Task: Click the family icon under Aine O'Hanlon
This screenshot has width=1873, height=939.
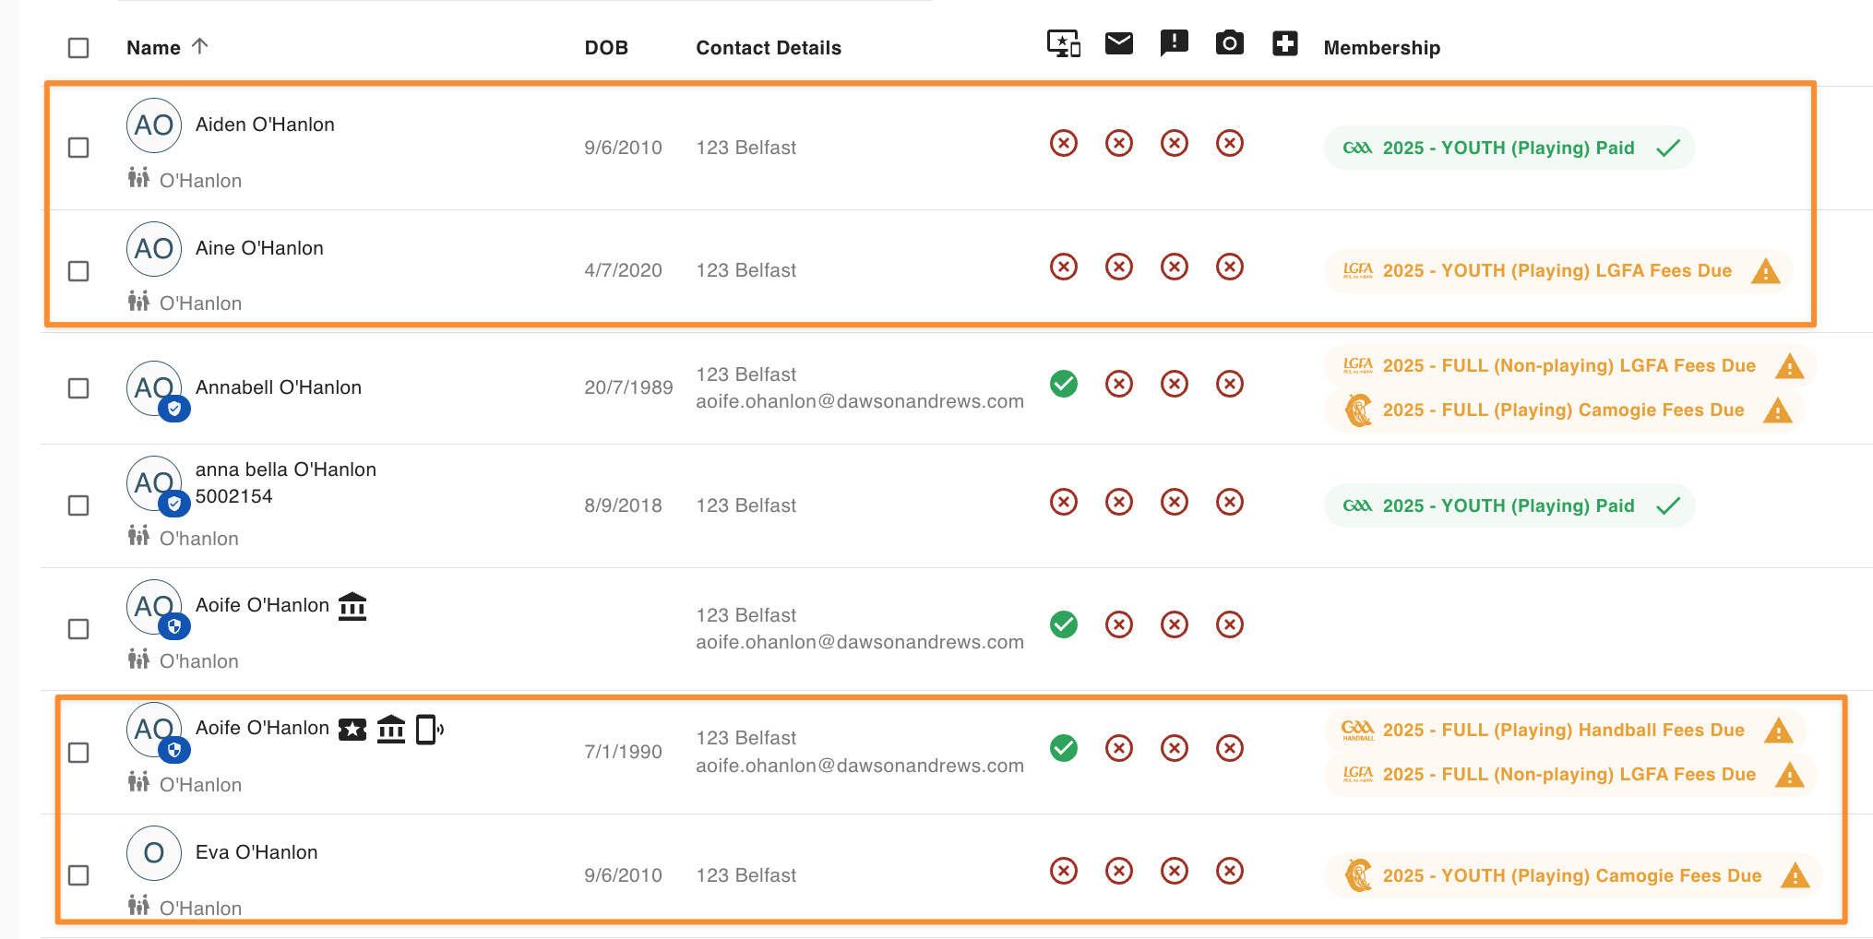Action: (x=138, y=301)
